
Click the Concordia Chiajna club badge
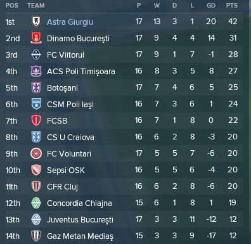[36, 203]
